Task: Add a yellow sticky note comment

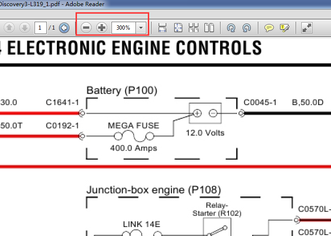Action: (x=269, y=28)
